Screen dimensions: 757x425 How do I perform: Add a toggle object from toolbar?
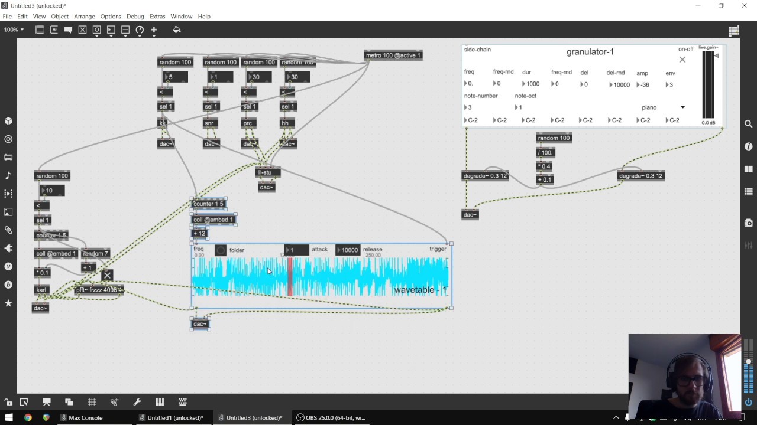pos(82,30)
